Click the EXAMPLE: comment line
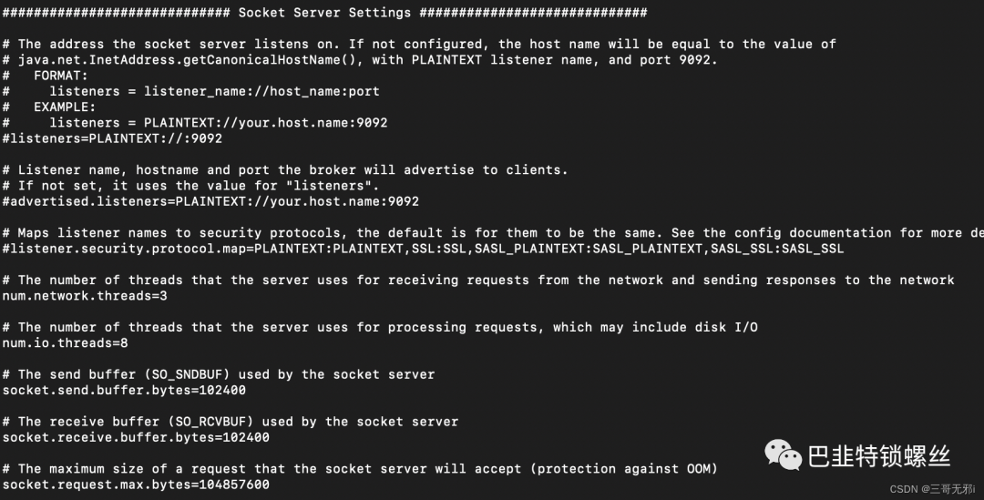Viewport: 984px width, 500px height. [x=64, y=107]
